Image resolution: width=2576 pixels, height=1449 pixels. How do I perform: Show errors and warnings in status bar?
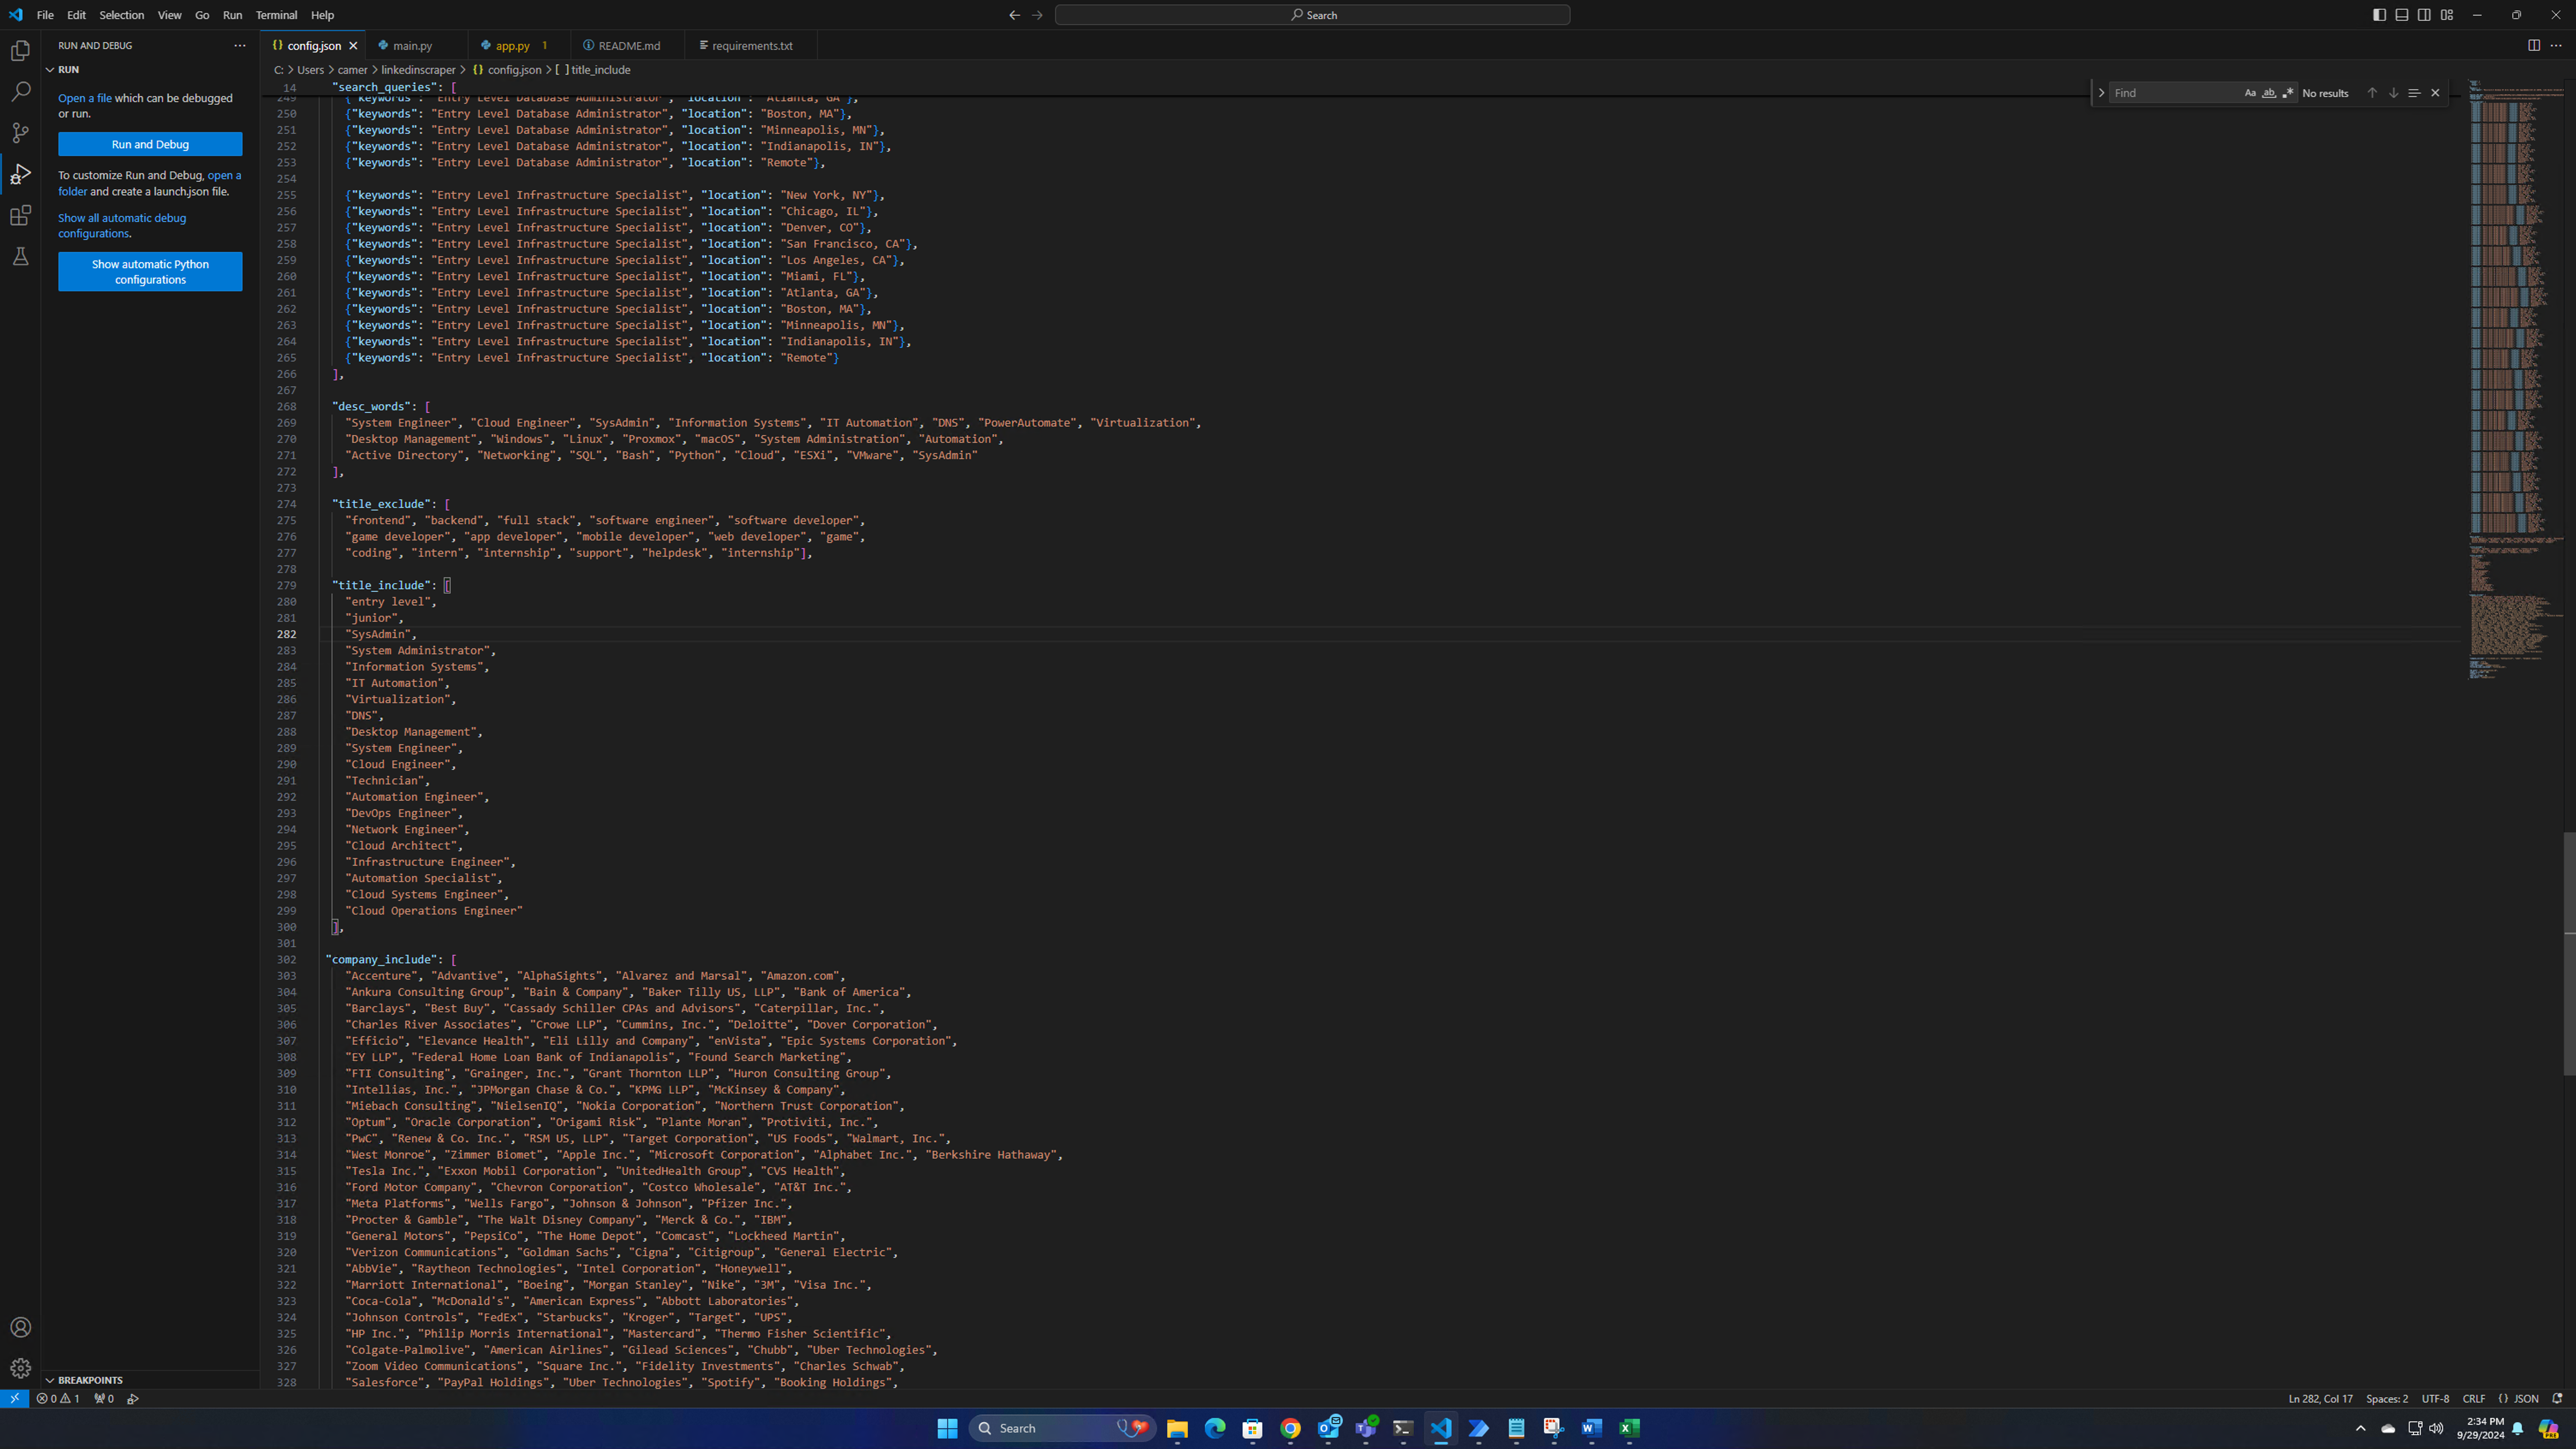pyautogui.click(x=58, y=1399)
